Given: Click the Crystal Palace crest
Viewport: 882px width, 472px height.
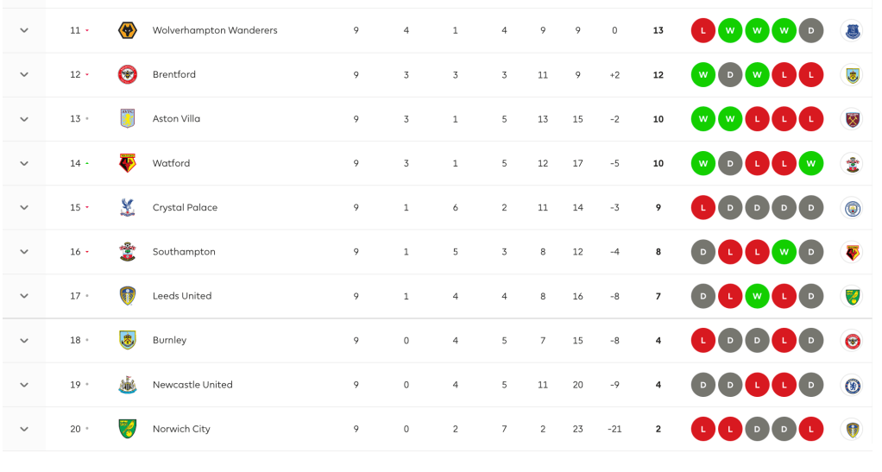Looking at the screenshot, I should [128, 208].
